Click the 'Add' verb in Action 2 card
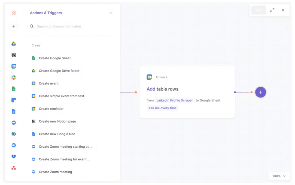Viewport: 295px width, 185px height. pos(151,89)
